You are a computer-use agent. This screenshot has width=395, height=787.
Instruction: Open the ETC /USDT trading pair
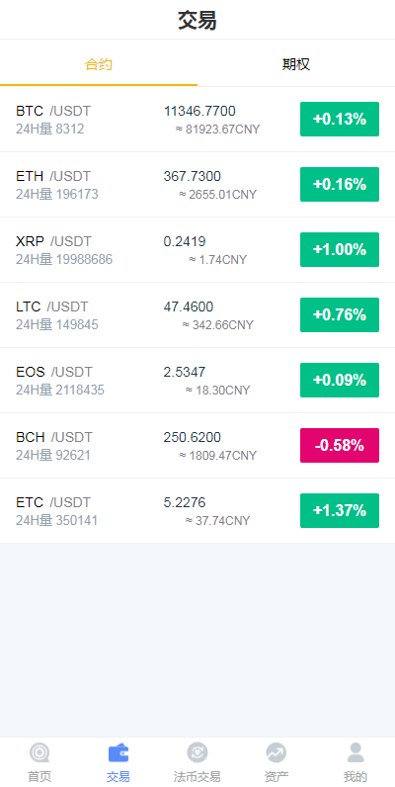click(x=53, y=502)
